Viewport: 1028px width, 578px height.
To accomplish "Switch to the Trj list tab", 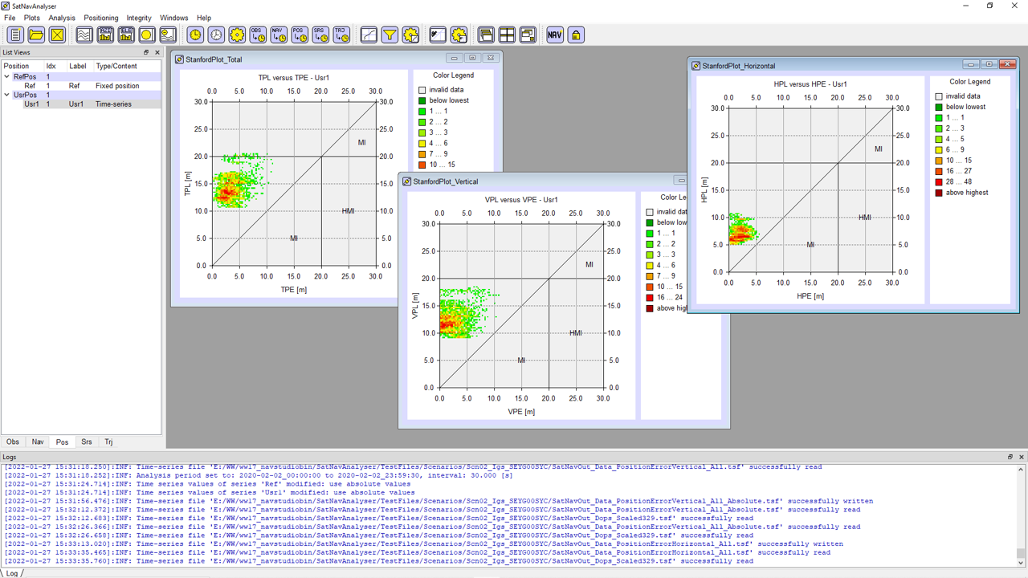I will (108, 442).
